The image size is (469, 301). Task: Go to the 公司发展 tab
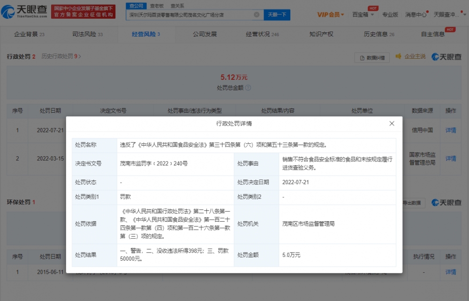coord(204,34)
